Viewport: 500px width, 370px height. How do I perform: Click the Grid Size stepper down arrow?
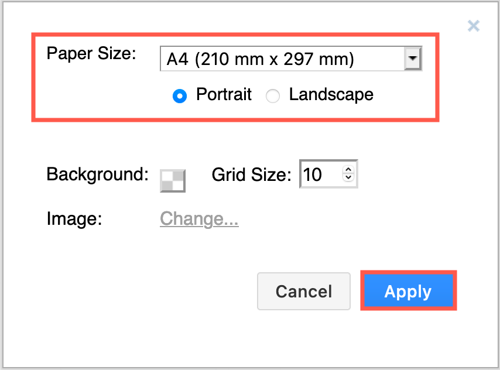348,178
